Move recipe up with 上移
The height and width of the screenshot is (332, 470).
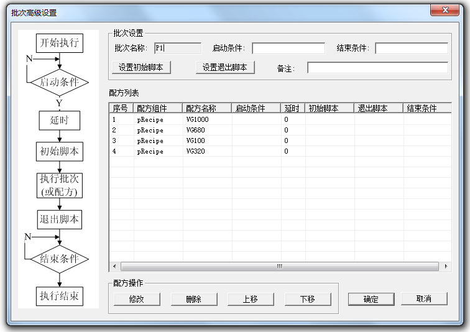point(251,299)
